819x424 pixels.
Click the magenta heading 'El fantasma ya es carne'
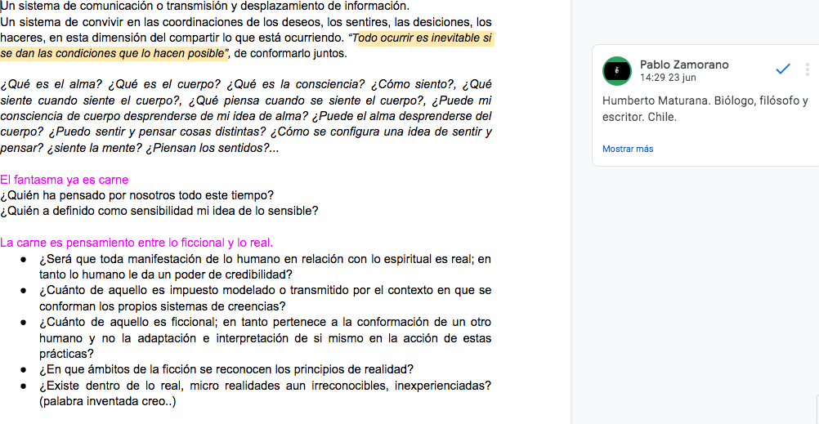65,180
